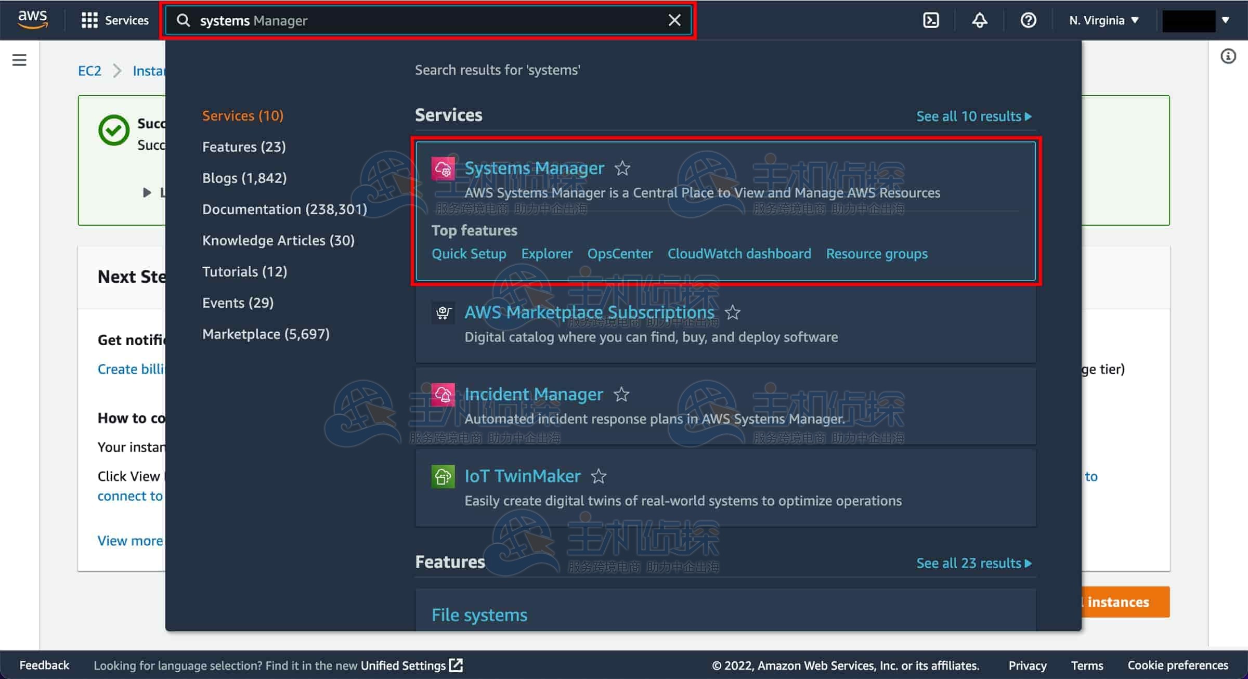This screenshot has height=679, width=1248.
Task: Expand See all 10 results for Services
Action: click(x=973, y=116)
